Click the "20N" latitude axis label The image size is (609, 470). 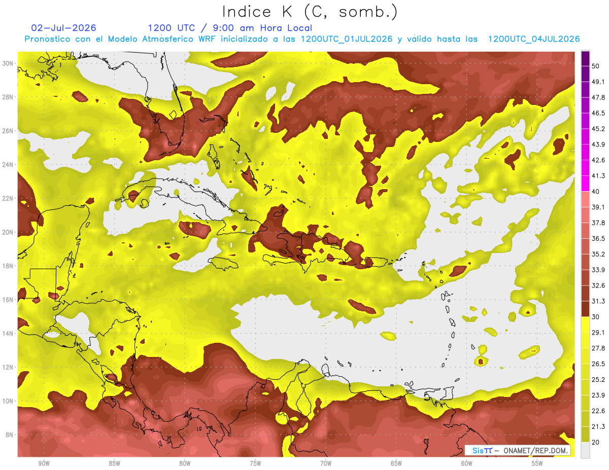tap(8, 232)
